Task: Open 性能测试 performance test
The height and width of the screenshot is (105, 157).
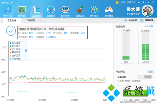Action: pyautogui.click(x=51, y=11)
